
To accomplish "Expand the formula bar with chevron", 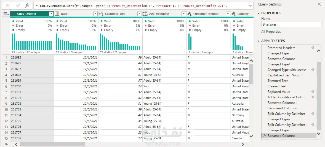I will (250, 6).
